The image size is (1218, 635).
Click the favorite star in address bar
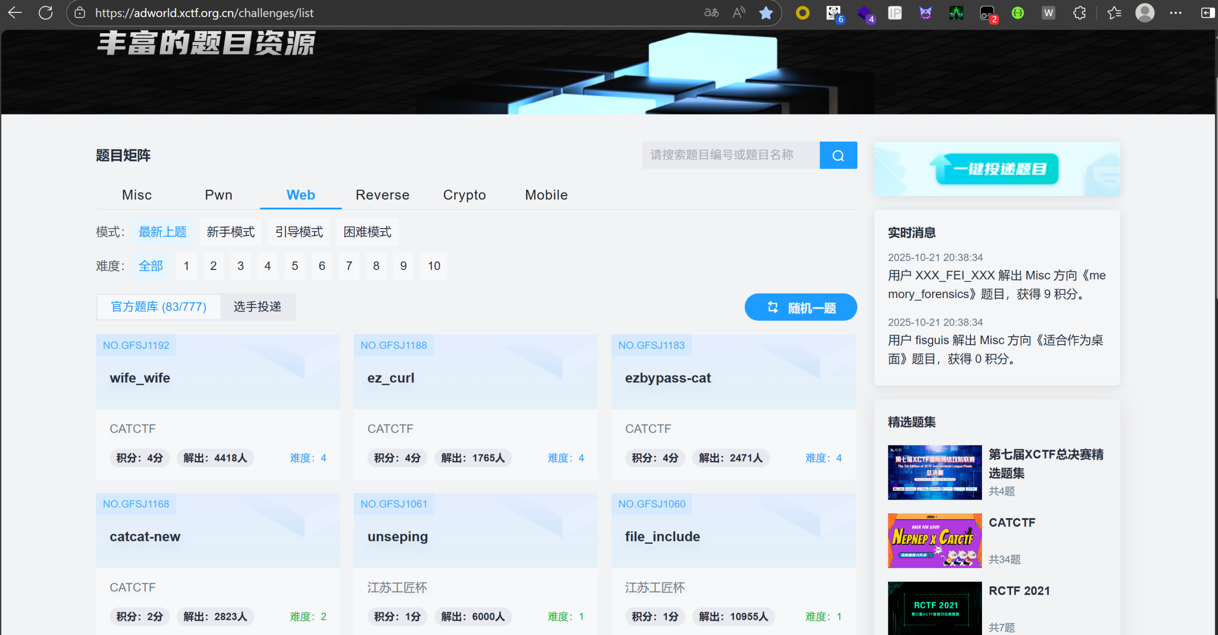766,13
